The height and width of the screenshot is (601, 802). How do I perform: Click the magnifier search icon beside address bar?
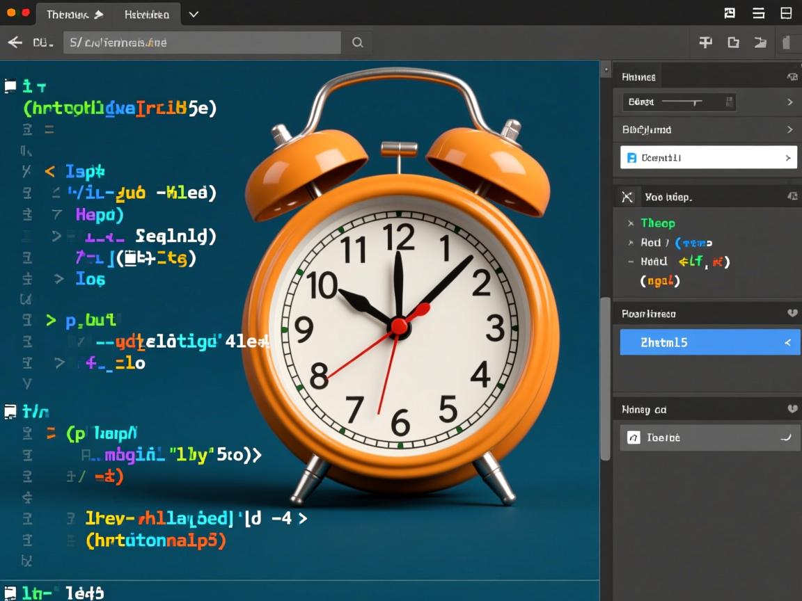point(357,42)
